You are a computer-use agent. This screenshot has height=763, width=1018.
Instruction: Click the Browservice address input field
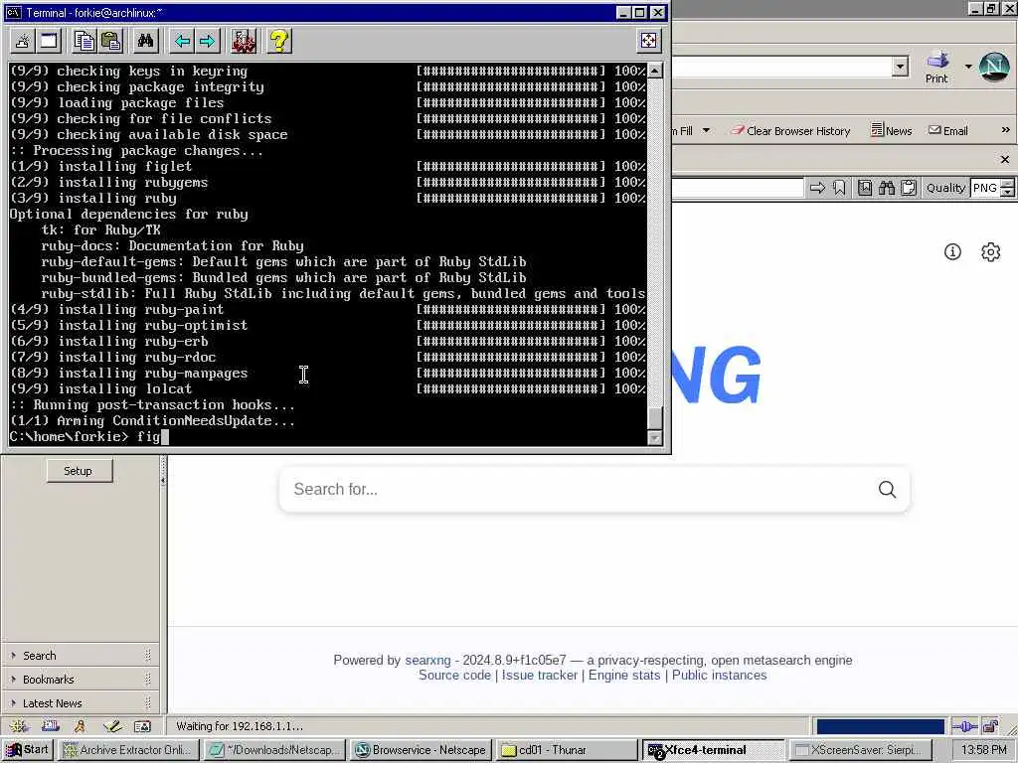coord(738,188)
